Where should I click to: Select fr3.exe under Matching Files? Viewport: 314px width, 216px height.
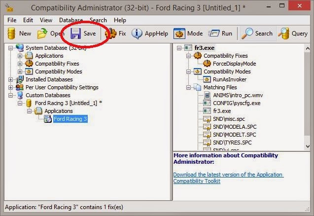pyautogui.click(x=222, y=111)
